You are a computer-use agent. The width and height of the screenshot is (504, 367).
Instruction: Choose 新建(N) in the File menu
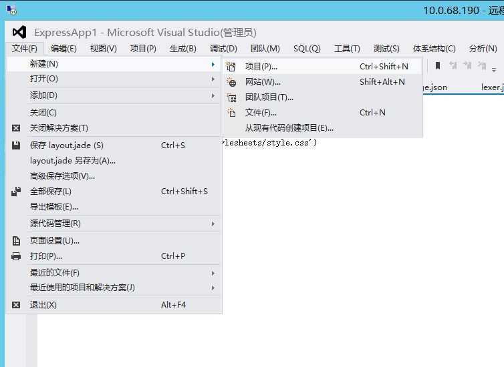(114, 64)
